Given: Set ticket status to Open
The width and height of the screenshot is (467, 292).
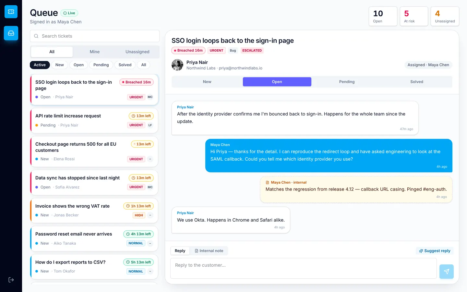Looking at the screenshot, I should pyautogui.click(x=277, y=82).
